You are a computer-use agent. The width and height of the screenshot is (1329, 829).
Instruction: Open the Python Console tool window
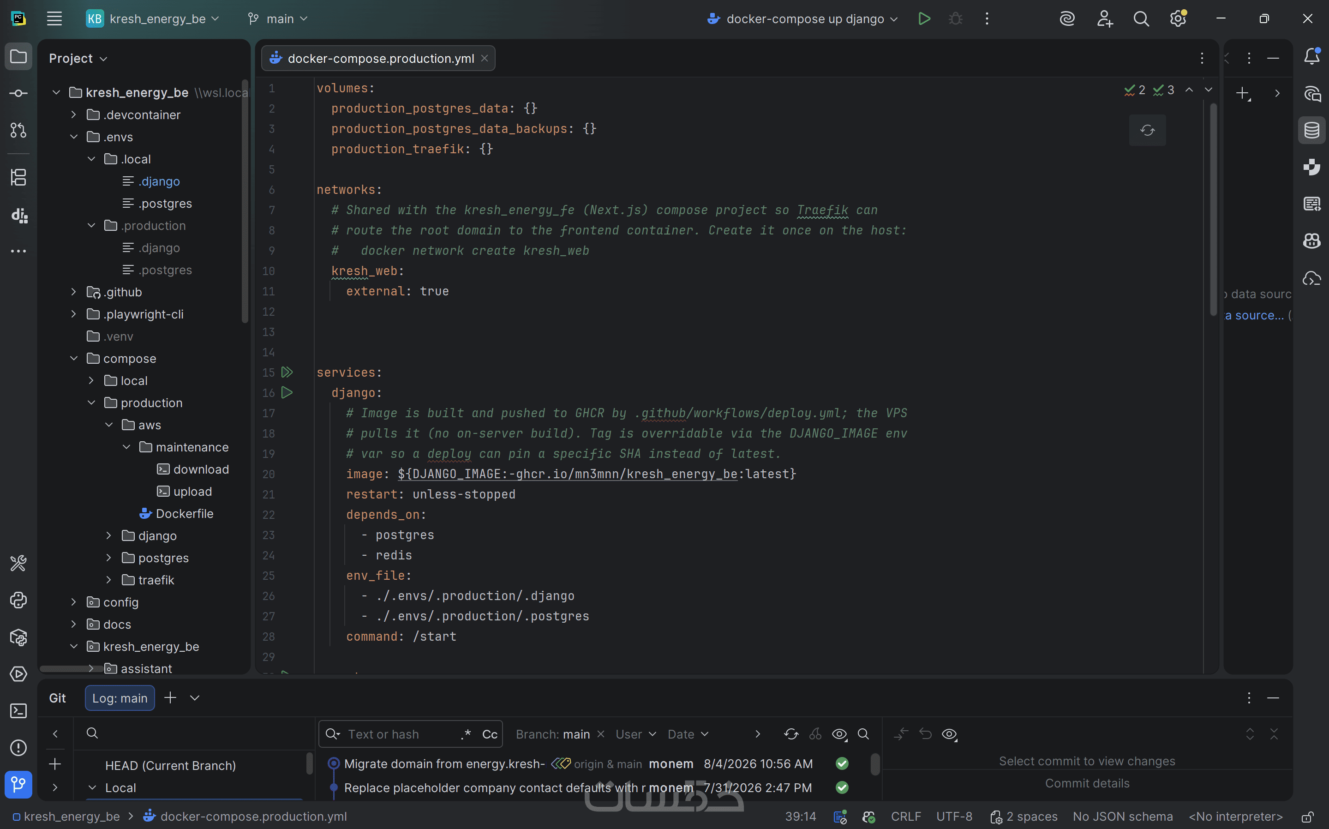coord(18,601)
